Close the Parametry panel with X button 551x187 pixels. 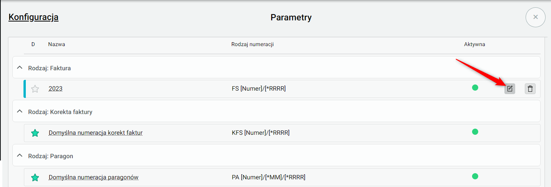tap(535, 17)
